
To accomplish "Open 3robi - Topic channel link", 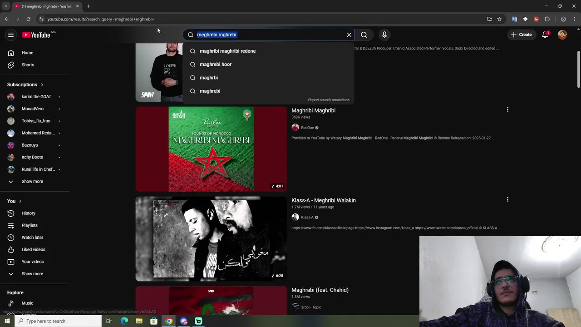I will pyautogui.click(x=311, y=307).
